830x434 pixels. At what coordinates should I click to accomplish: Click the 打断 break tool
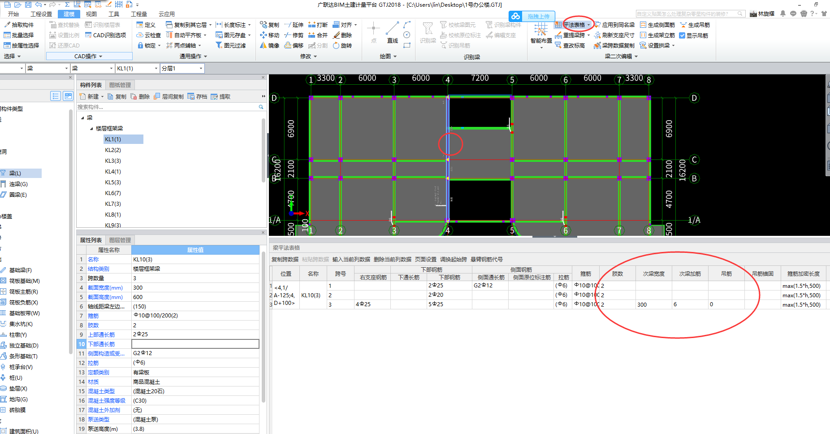point(318,25)
